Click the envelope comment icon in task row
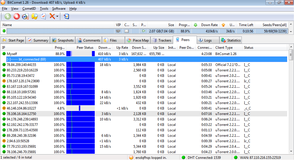Screen dimensions: 294x160 126,31
